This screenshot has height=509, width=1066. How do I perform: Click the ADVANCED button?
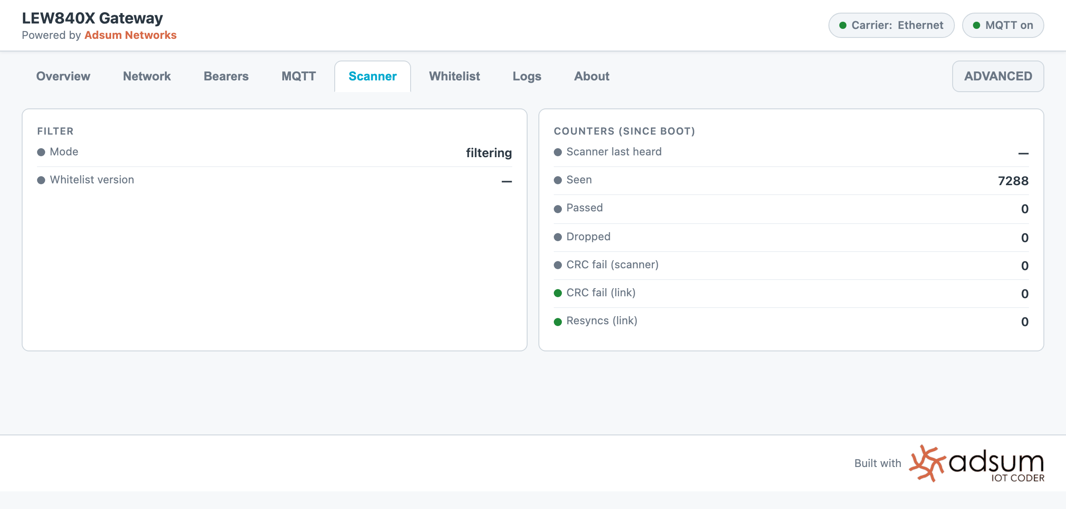(x=998, y=76)
